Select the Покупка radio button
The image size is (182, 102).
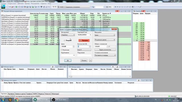click(x=65, y=41)
